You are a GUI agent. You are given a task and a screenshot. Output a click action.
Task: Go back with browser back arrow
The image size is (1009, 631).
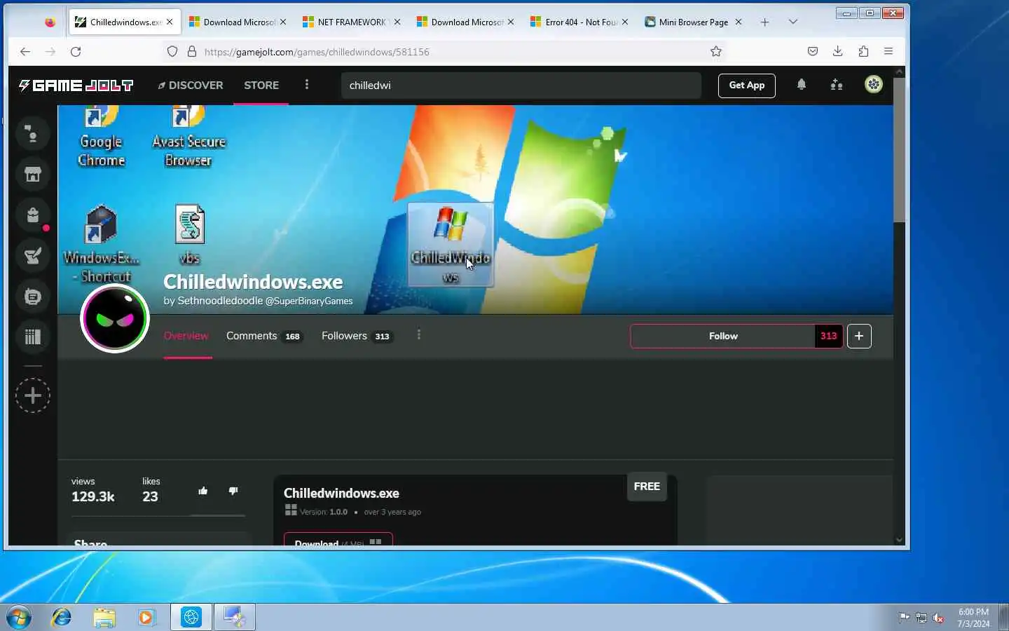(25, 51)
